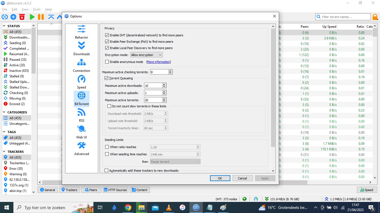Open the View menu

(x=25, y=9)
